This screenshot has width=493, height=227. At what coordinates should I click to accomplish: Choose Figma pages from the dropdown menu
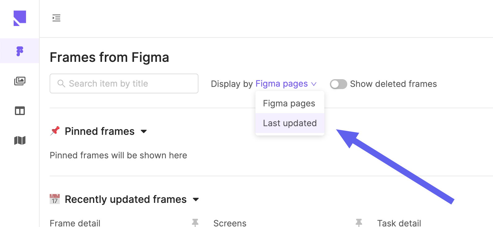[x=290, y=103]
